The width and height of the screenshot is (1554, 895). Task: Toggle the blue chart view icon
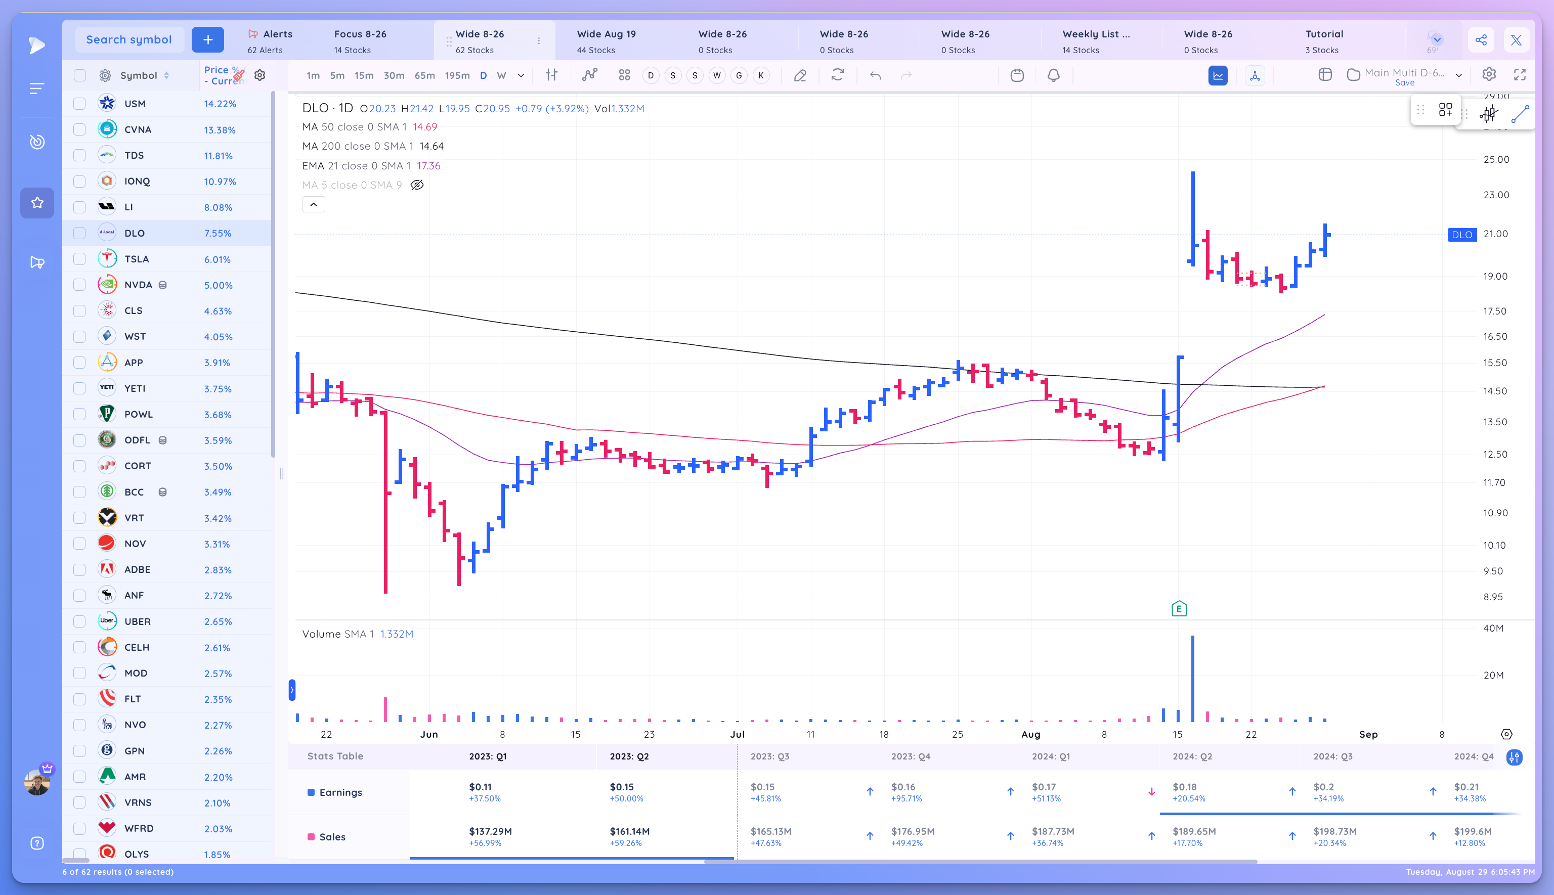[x=1218, y=75]
